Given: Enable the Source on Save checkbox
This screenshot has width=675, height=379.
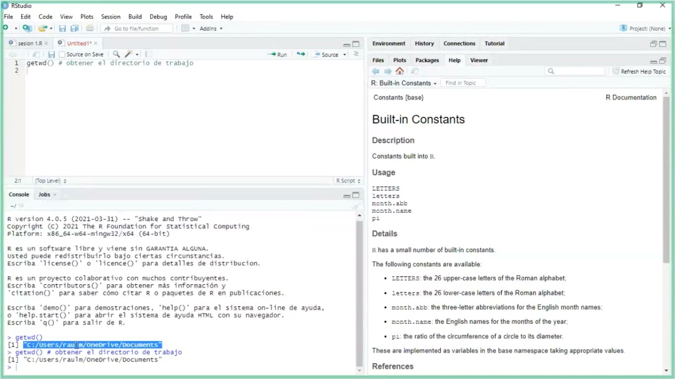Looking at the screenshot, I should click(x=62, y=54).
